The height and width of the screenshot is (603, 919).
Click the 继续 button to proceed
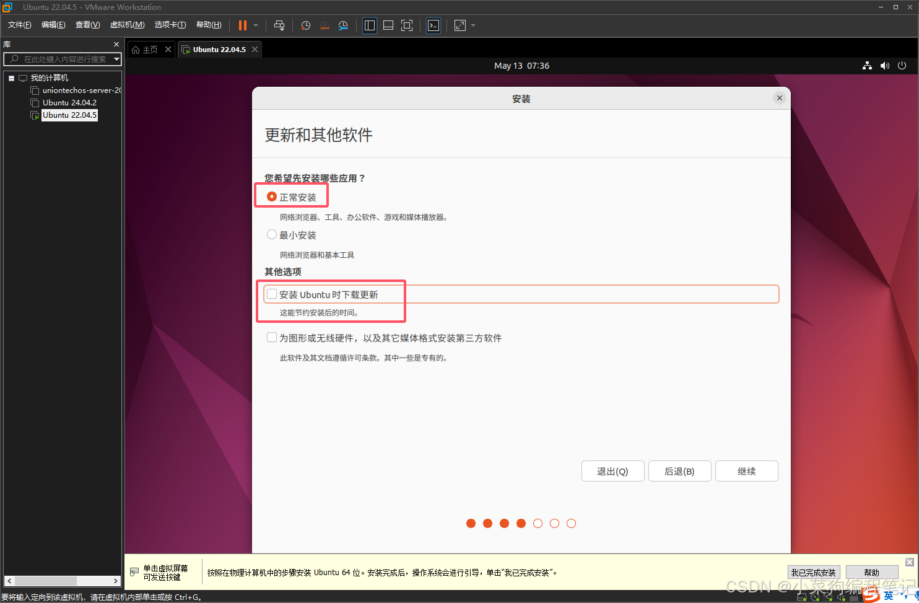[x=746, y=471]
